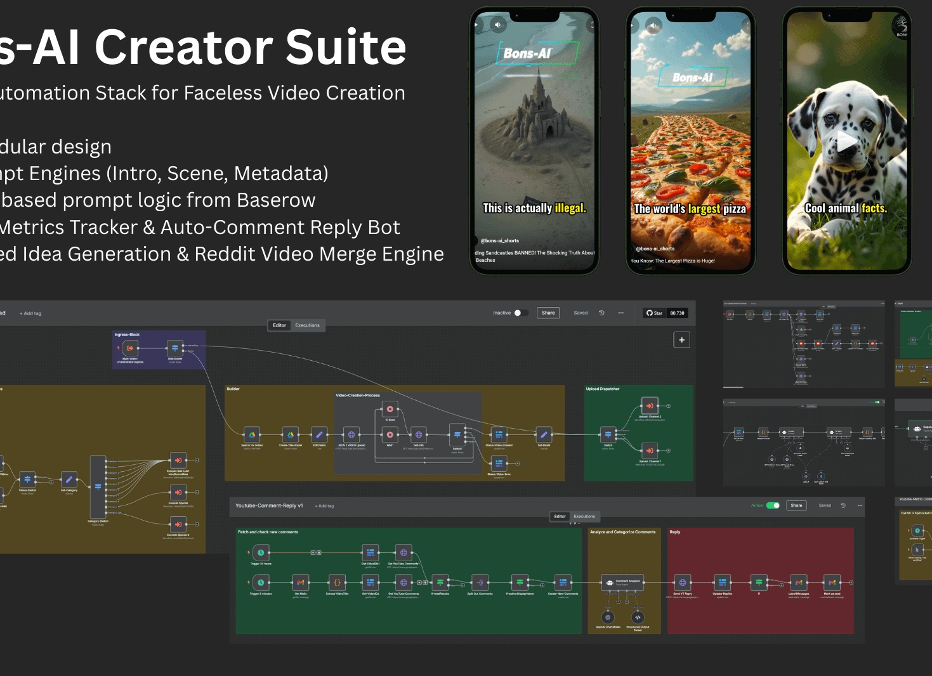Toggle the Inactive workflow switch

[x=520, y=313]
